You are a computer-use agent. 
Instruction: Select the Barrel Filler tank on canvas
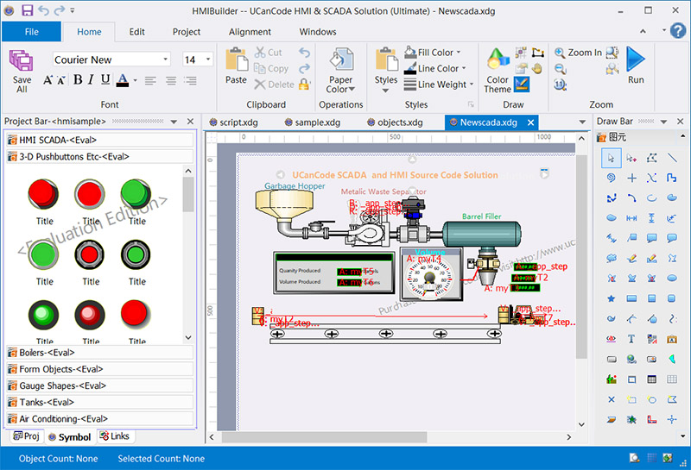[482, 234]
